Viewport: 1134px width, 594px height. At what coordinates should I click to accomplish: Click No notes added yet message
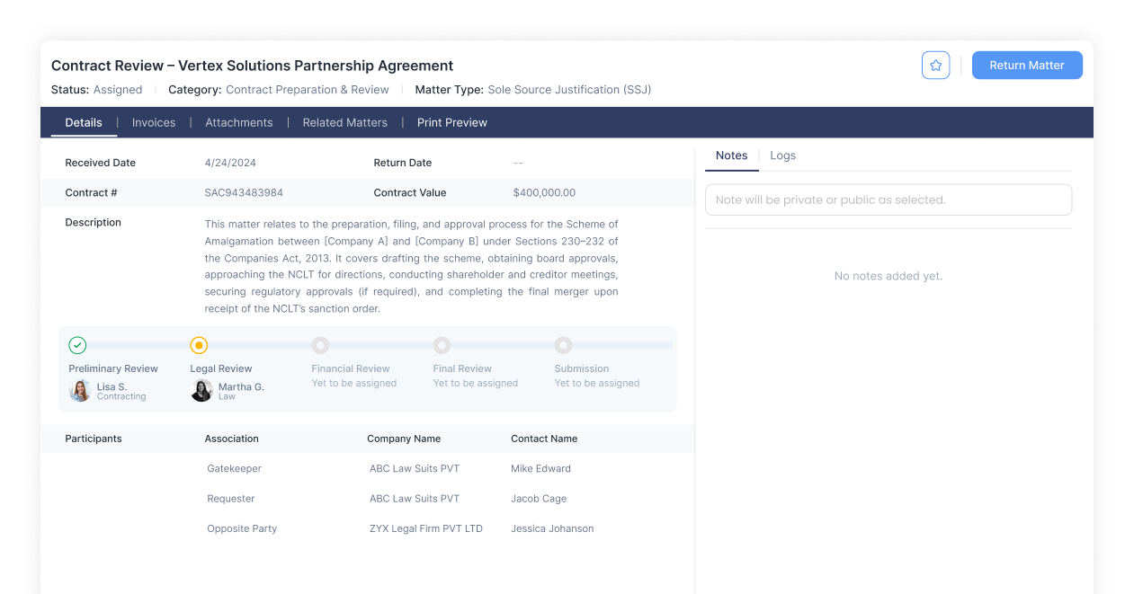click(888, 276)
